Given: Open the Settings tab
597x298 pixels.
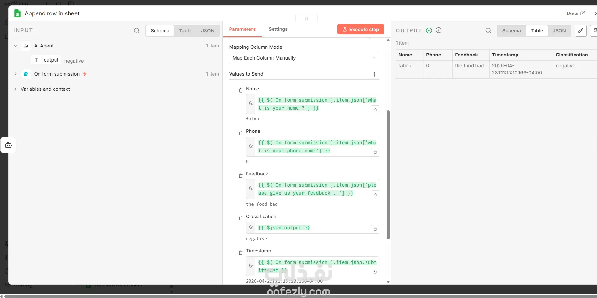Looking at the screenshot, I should (x=278, y=29).
